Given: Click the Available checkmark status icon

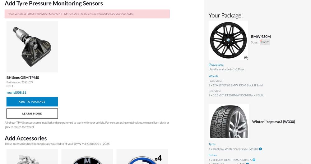Looking at the screenshot, I should pyautogui.click(x=210, y=65).
